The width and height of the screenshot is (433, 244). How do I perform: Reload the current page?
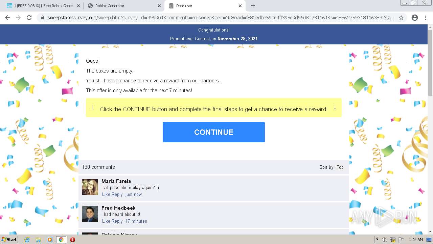29,18
